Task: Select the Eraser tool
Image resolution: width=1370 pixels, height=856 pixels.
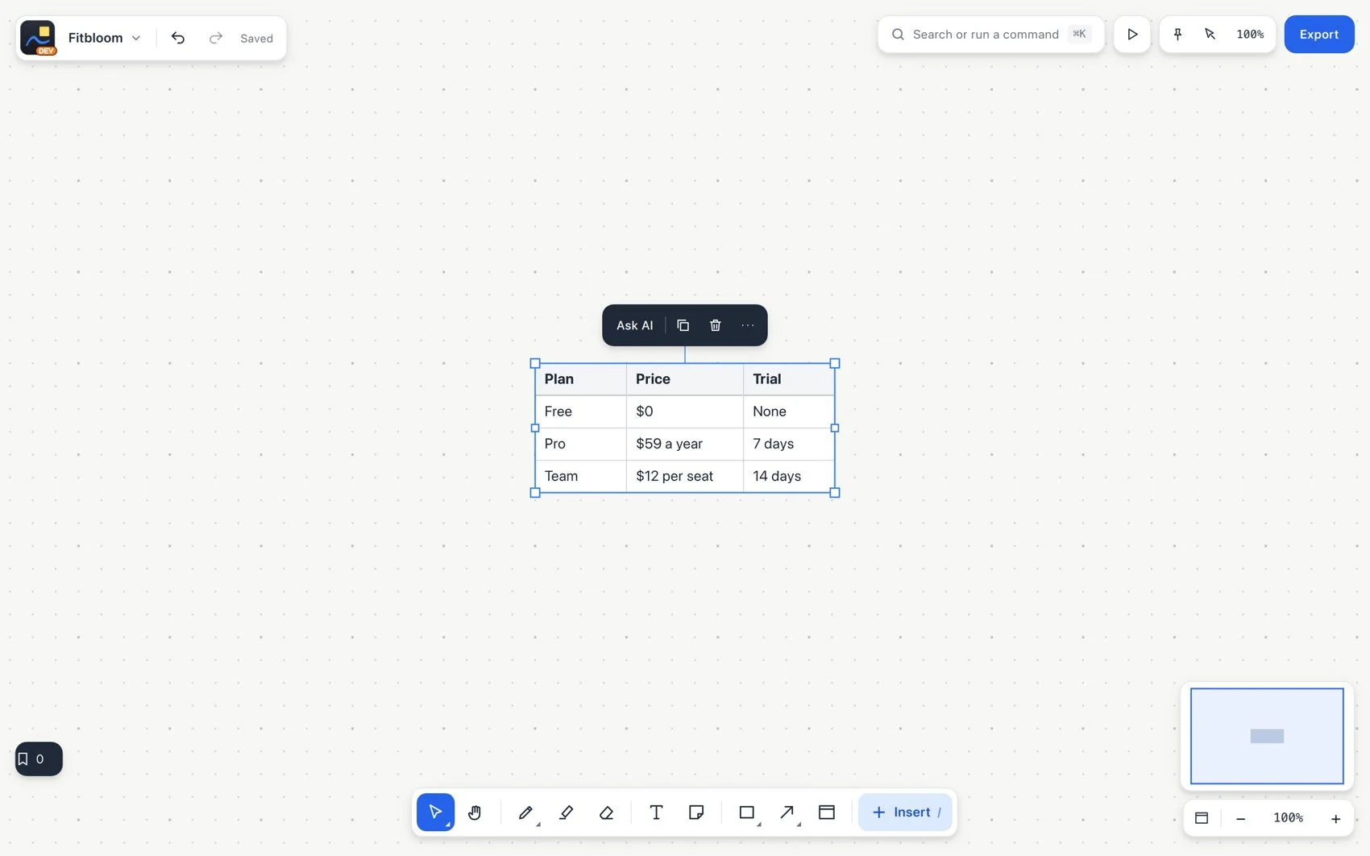Action: [606, 813]
